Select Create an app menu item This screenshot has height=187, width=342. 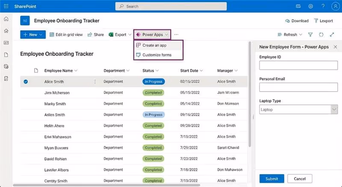(x=159, y=45)
